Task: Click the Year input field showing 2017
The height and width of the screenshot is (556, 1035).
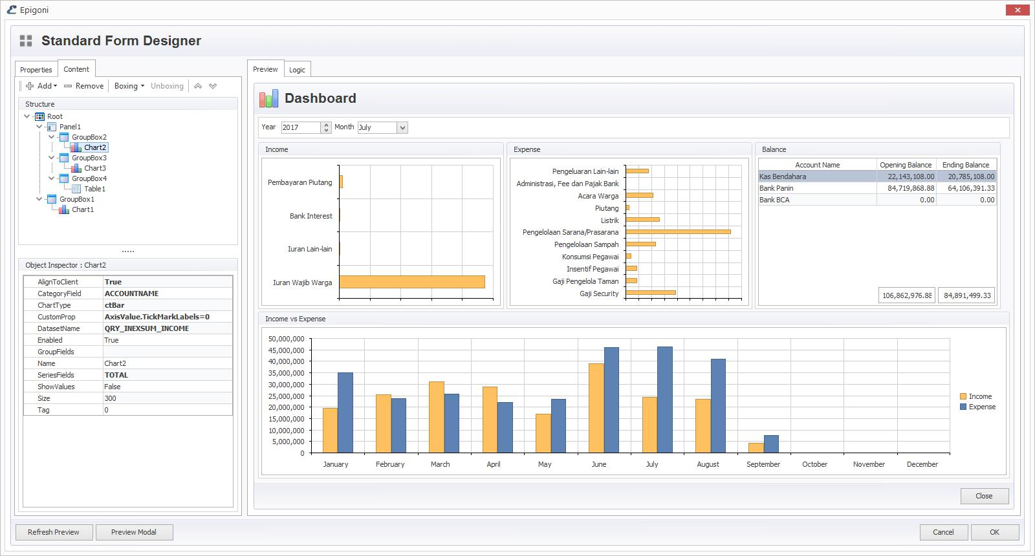Action: coord(300,127)
